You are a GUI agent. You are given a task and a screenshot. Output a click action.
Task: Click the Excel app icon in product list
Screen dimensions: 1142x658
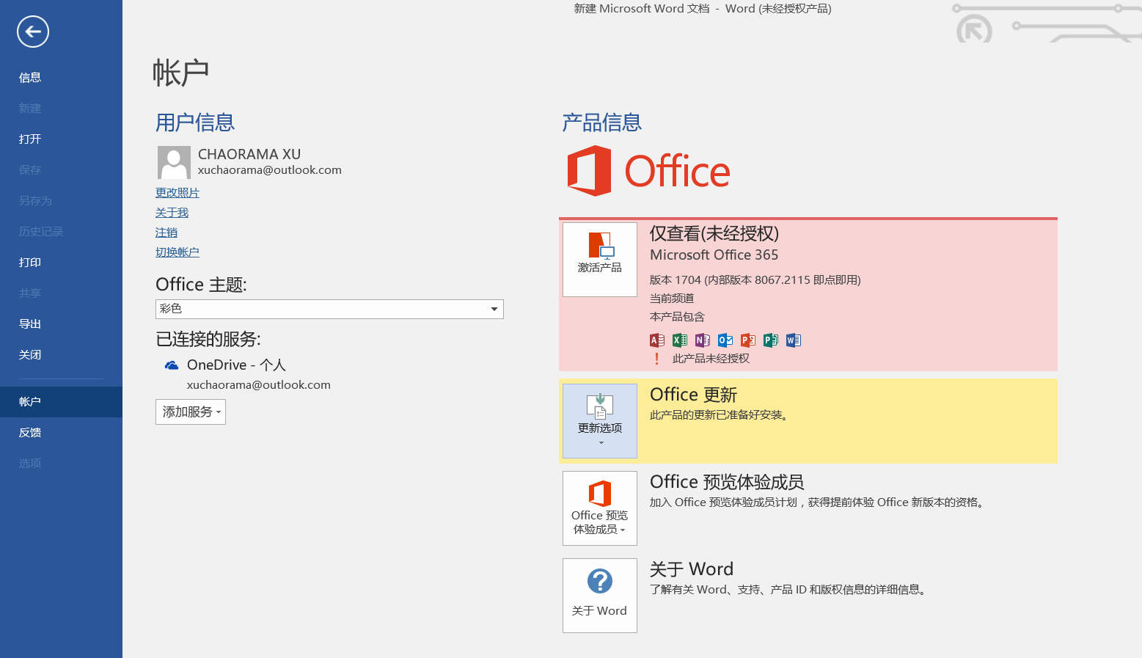click(680, 340)
